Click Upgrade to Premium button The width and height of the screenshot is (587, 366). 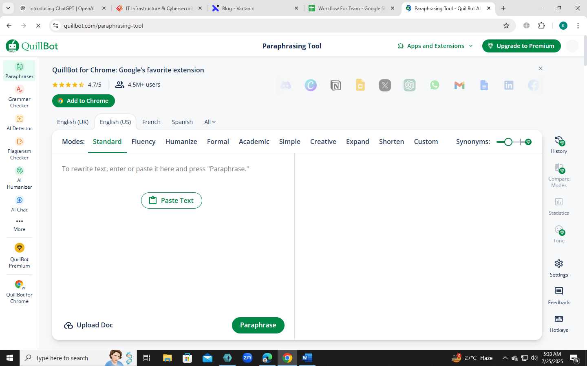pos(521,46)
